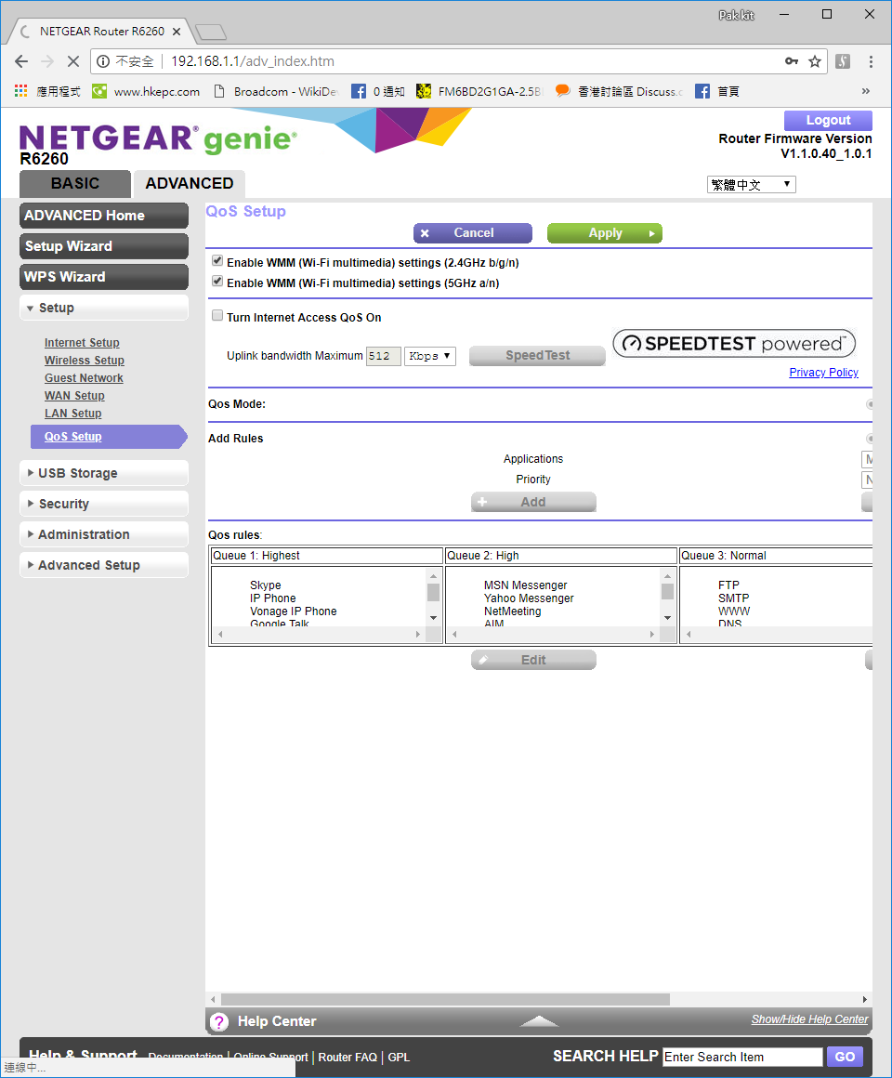Click the Enter Search Item field

coord(742,1057)
